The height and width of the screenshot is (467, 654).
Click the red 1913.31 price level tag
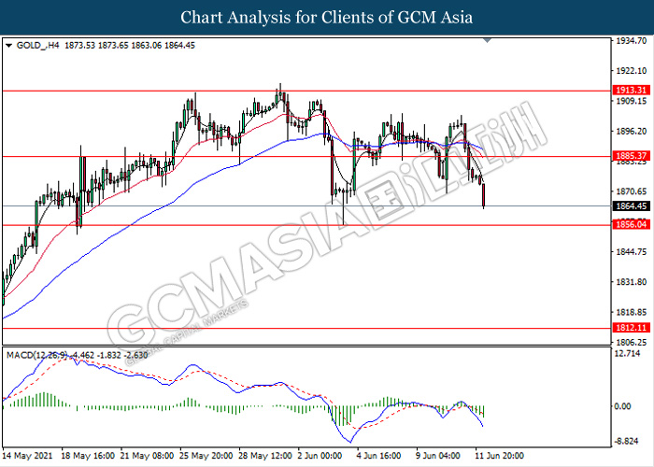point(631,90)
